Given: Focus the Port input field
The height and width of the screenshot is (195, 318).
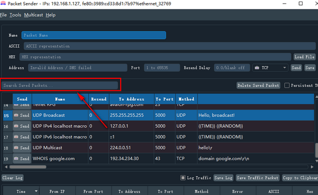Looking at the screenshot, I should click(x=162, y=68).
